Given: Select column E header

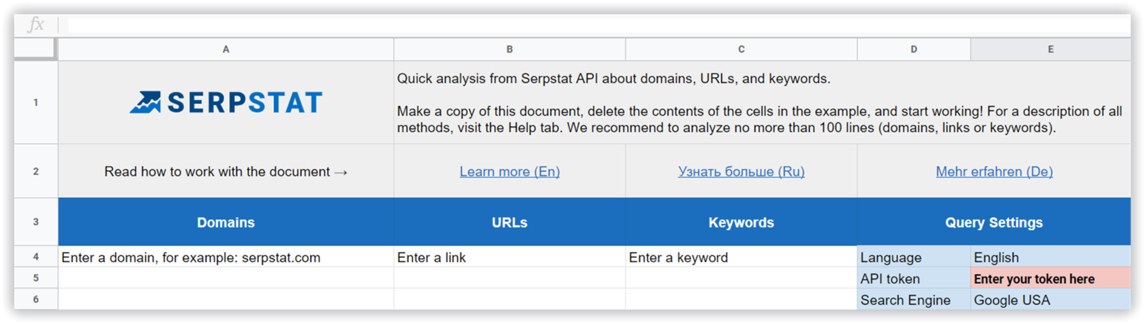Looking at the screenshot, I should pyautogui.click(x=1050, y=49).
